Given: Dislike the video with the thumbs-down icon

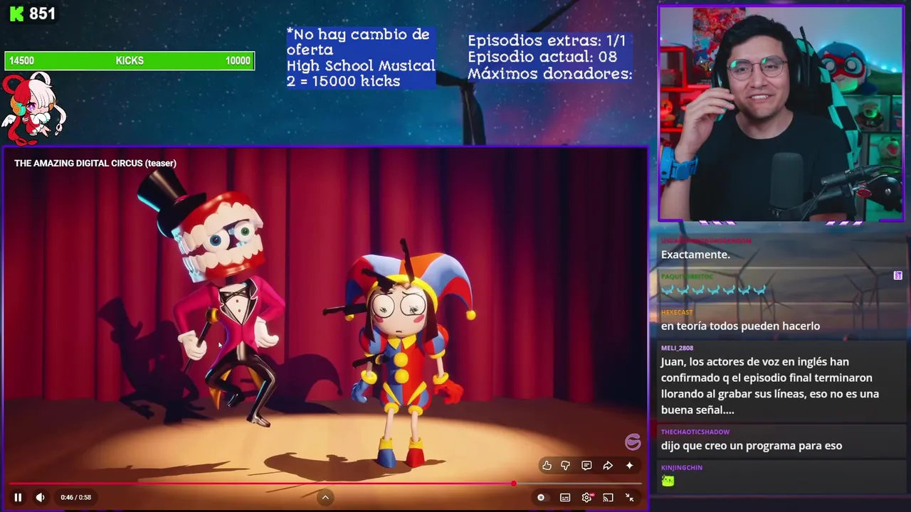Looking at the screenshot, I should click(565, 466).
